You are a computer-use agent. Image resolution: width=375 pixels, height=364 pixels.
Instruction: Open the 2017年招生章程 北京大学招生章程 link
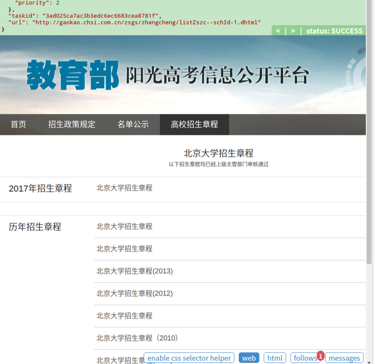click(124, 188)
